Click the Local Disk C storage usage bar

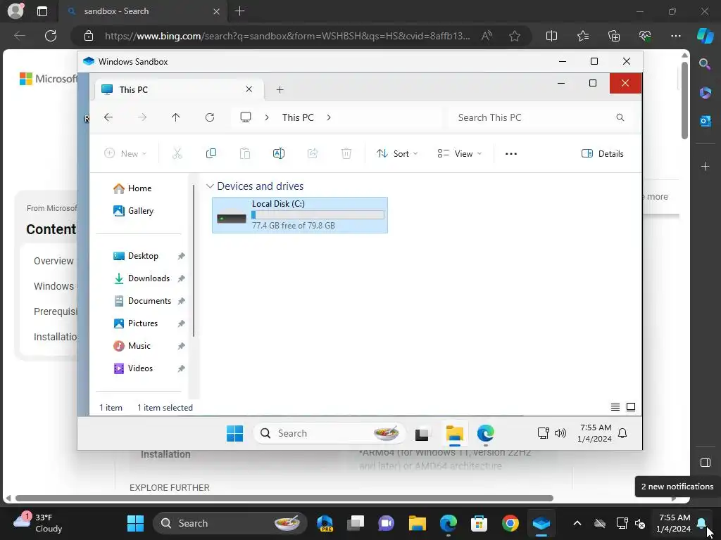tap(318, 214)
